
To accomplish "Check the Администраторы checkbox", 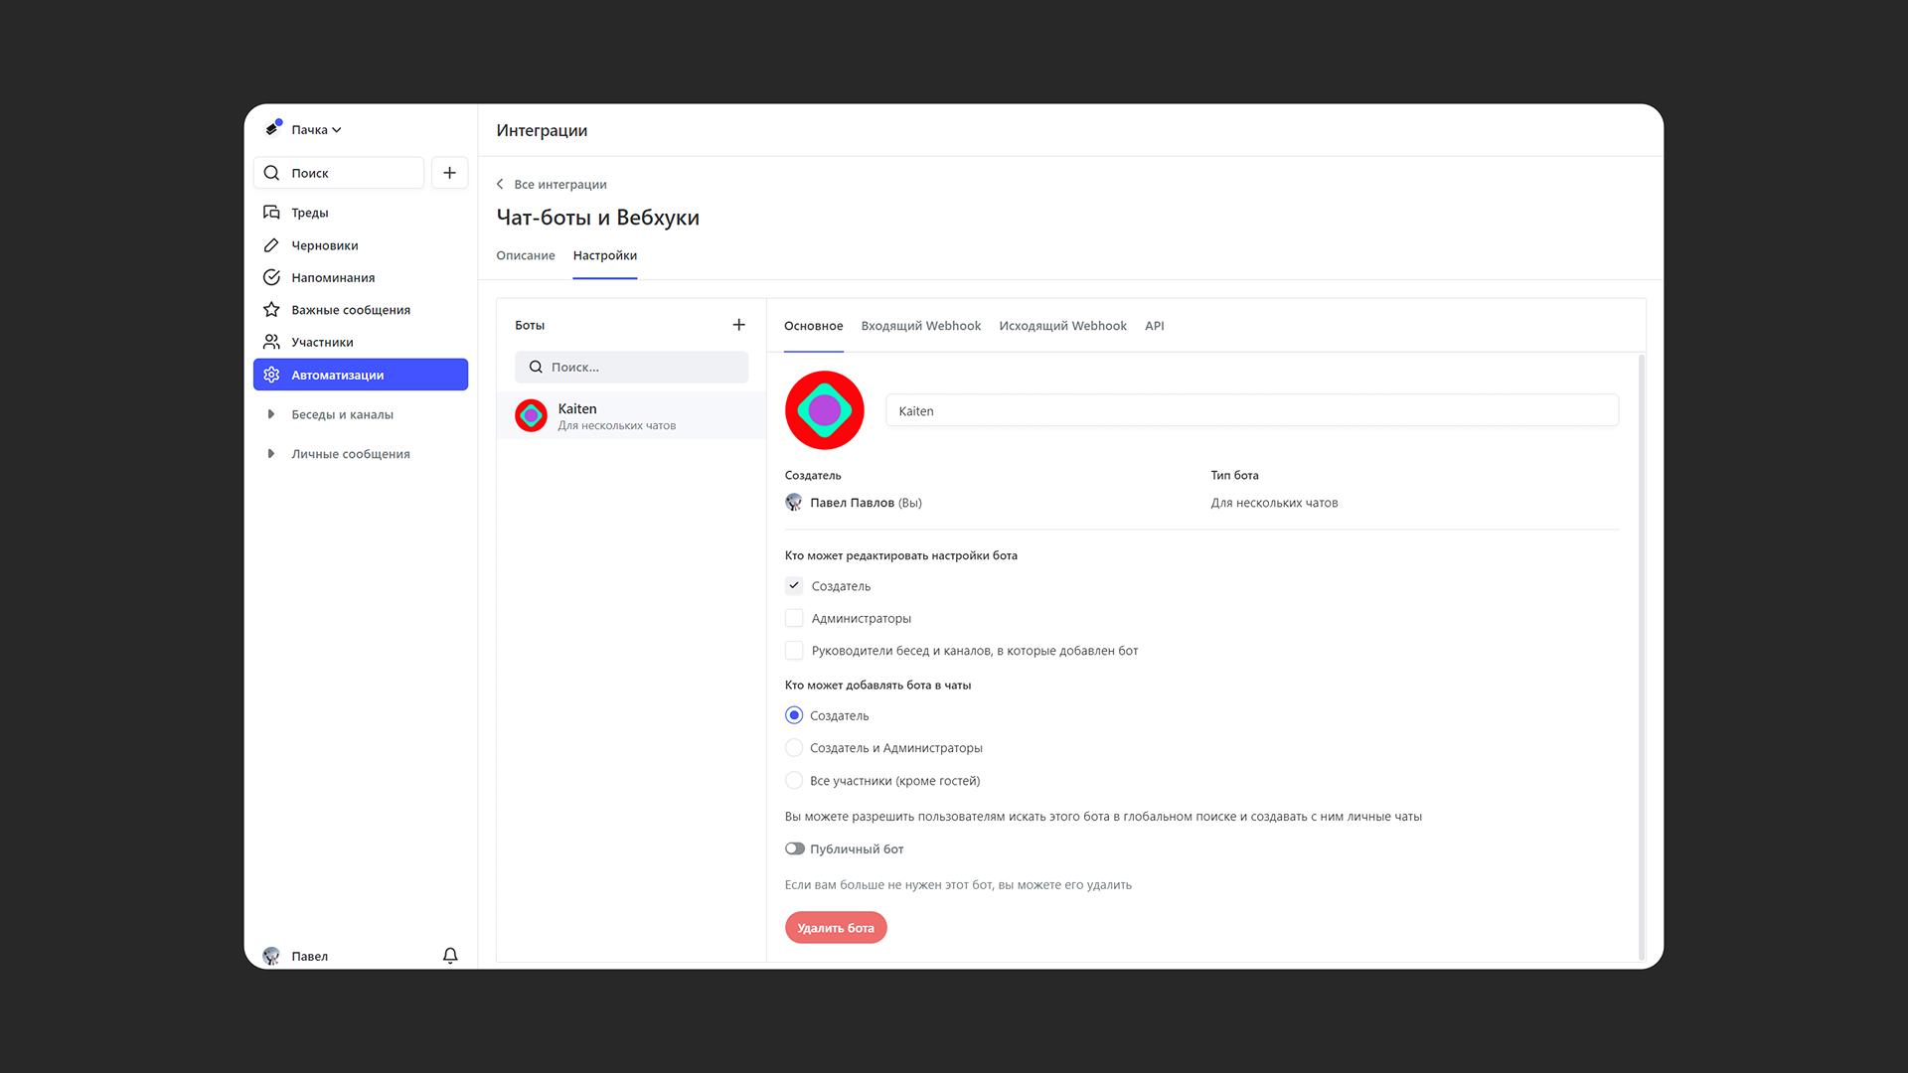I will pos(794,618).
